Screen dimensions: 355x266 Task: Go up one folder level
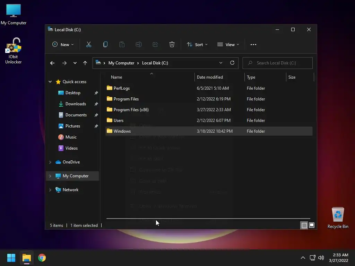pyautogui.click(x=85, y=63)
